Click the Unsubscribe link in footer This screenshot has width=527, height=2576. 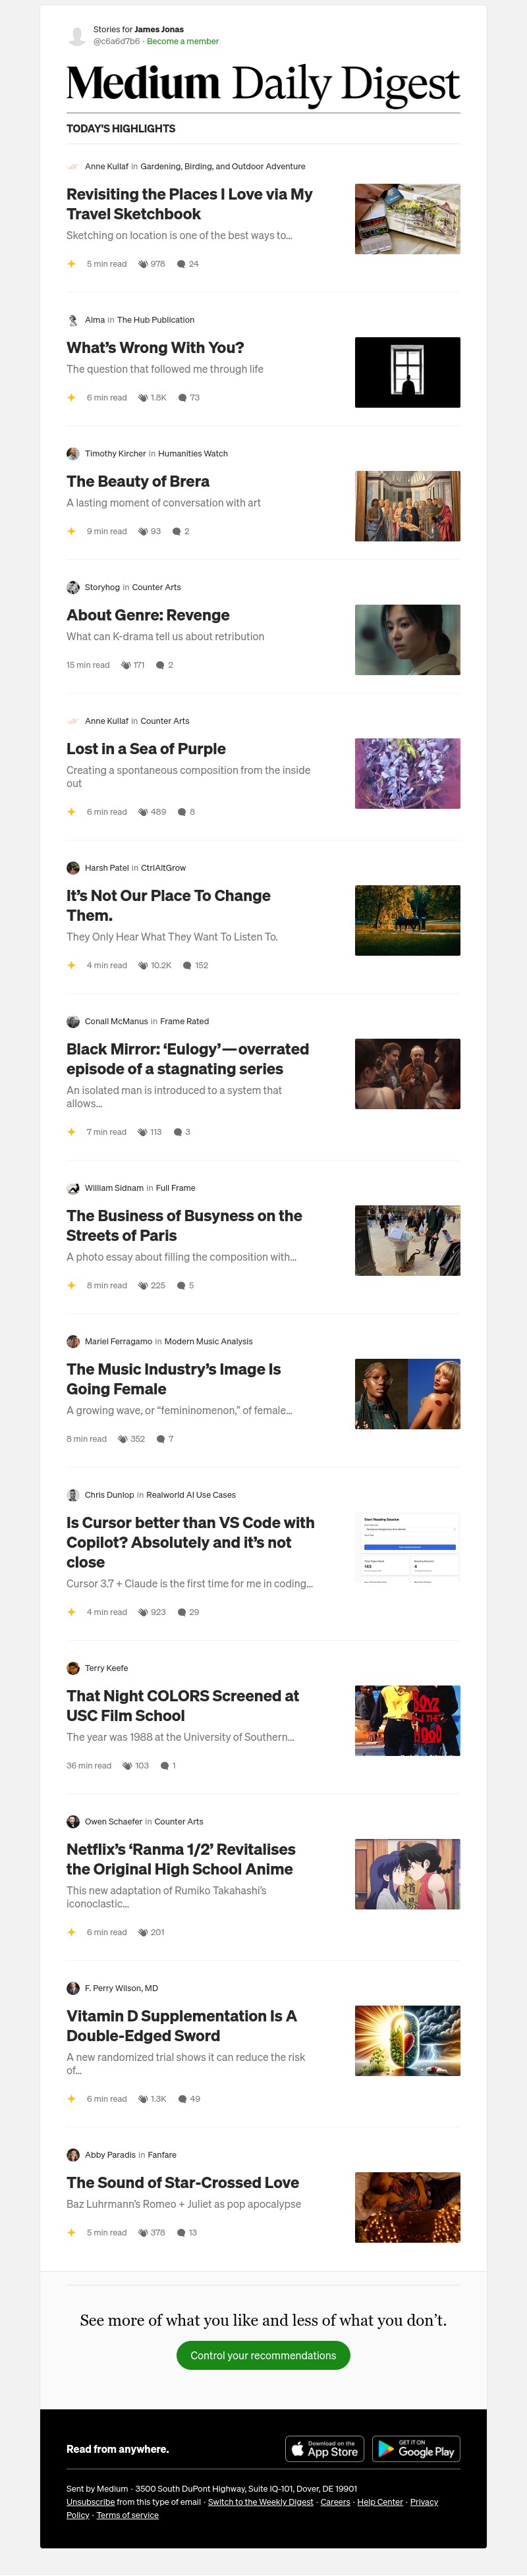(x=90, y=2501)
